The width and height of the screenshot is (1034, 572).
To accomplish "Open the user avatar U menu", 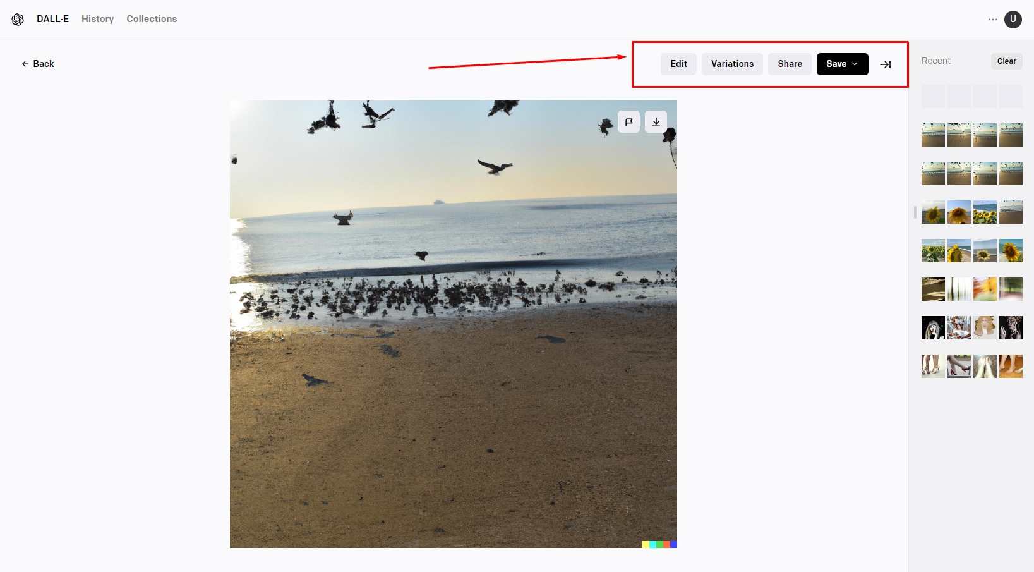I will pos(1013,20).
